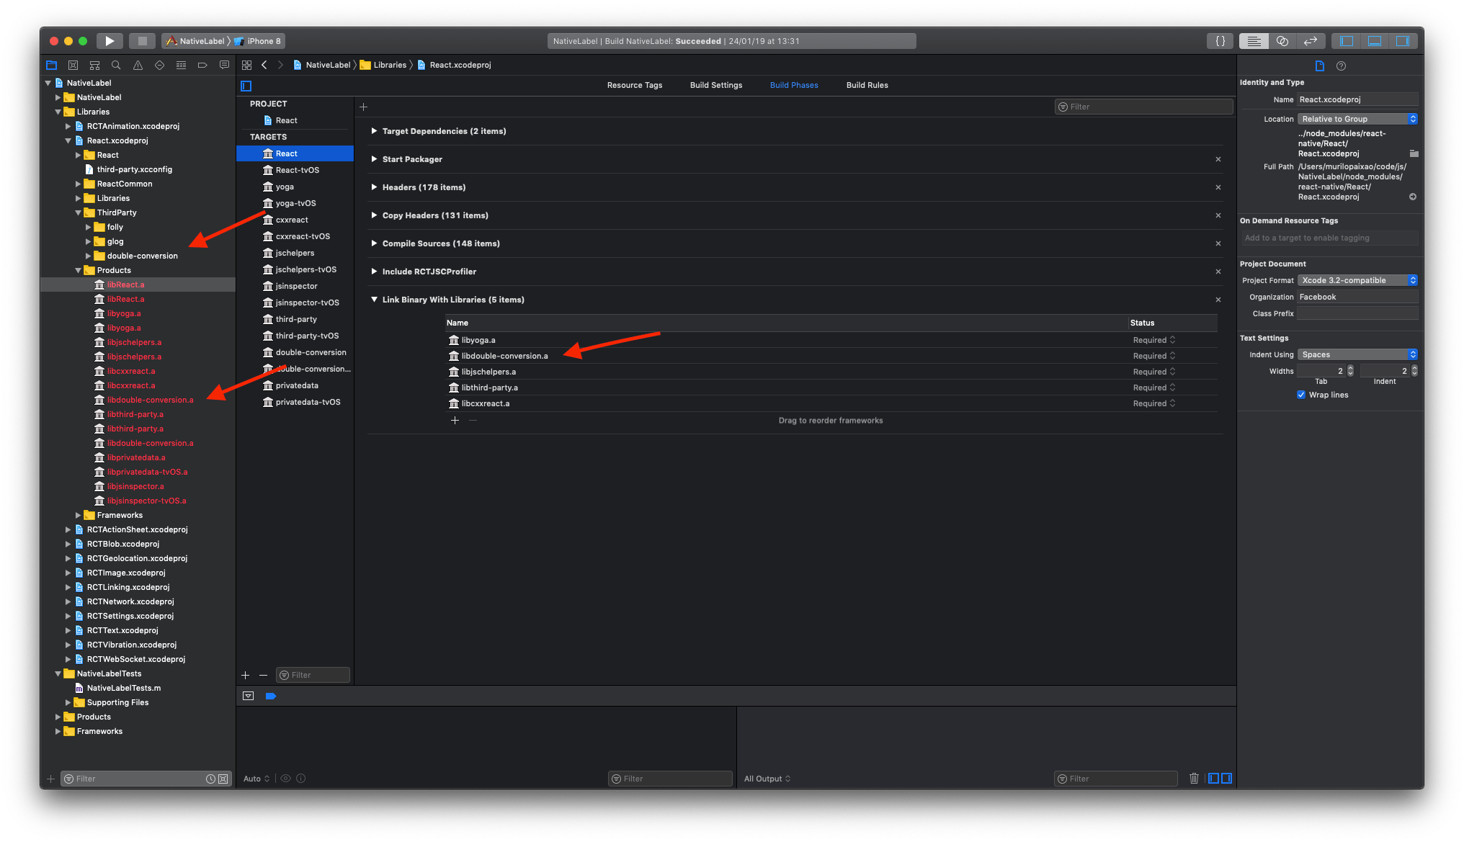Switch to the Standard editor
Screen dimensions: 1464x842
[x=1254, y=41]
